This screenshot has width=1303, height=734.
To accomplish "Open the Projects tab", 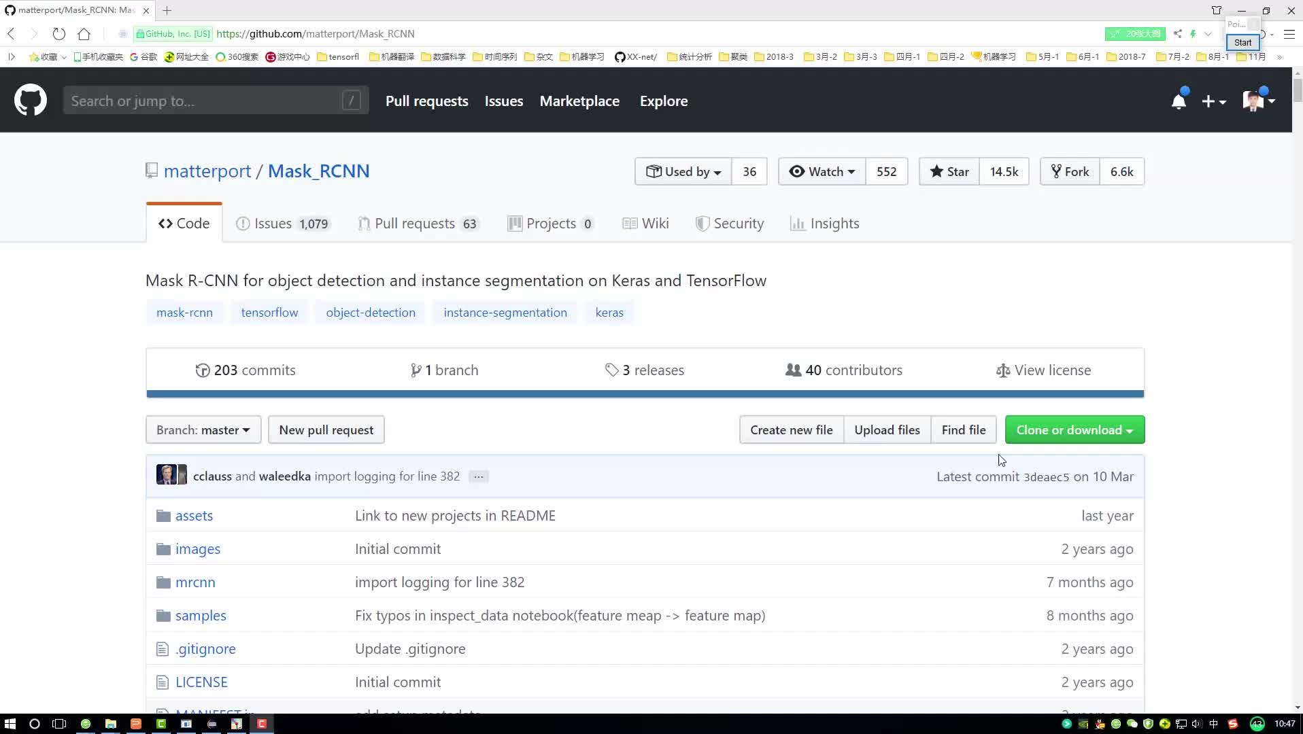I will pos(551,223).
